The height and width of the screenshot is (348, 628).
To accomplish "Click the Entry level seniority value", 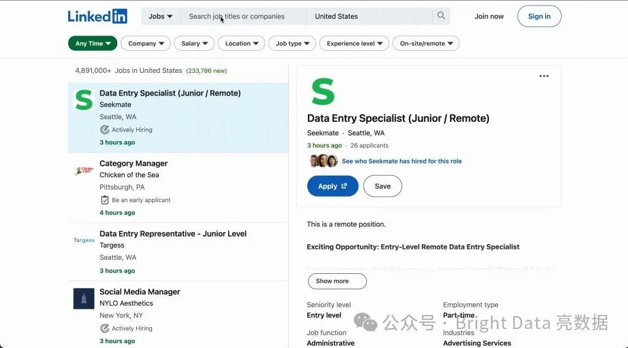I will coord(324,315).
